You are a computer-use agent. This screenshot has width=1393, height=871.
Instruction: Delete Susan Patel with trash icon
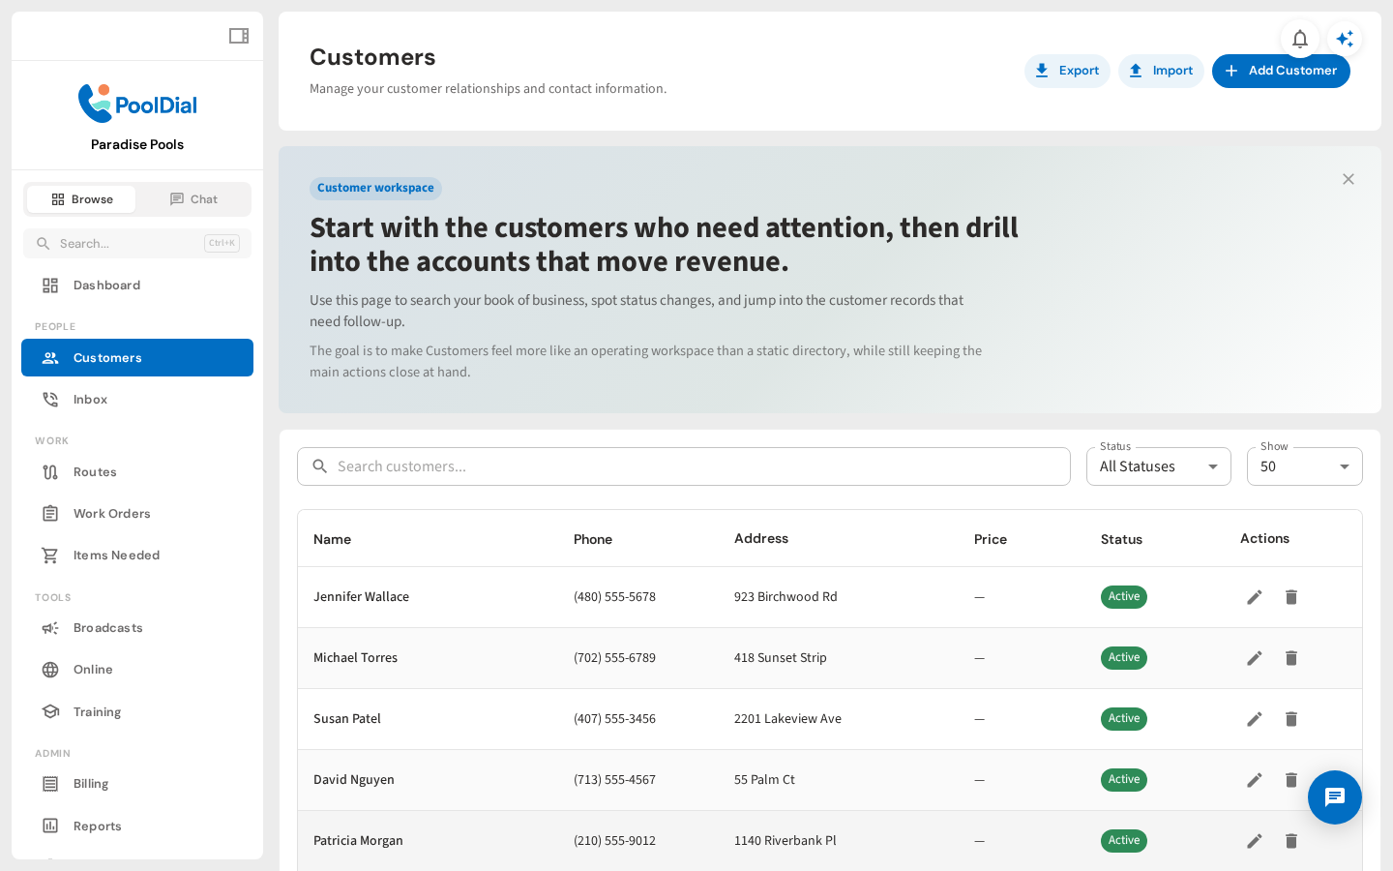[1291, 719]
